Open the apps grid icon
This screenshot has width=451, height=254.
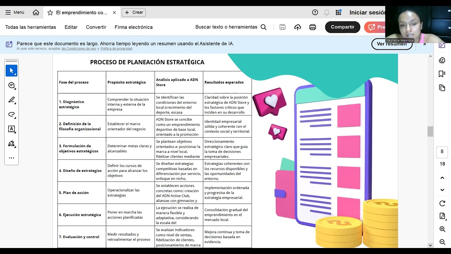(339, 12)
